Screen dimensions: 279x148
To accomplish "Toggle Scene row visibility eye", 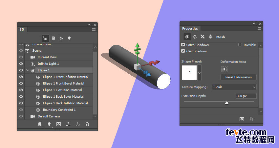I will (21, 50).
